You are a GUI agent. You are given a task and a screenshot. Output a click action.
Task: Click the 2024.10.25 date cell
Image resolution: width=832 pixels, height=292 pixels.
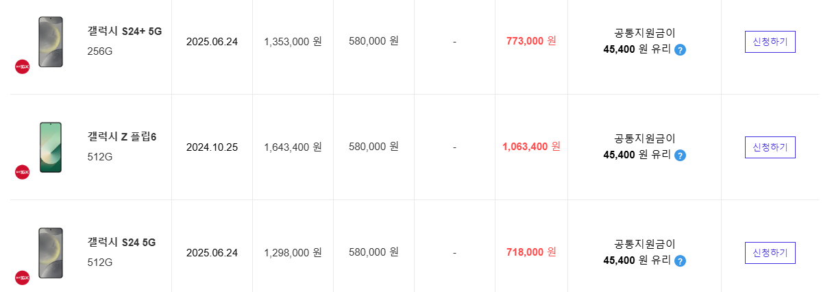212,147
